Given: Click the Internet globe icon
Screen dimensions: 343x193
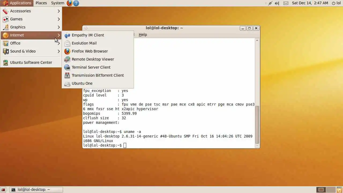Looking at the screenshot, I should coord(5,35).
